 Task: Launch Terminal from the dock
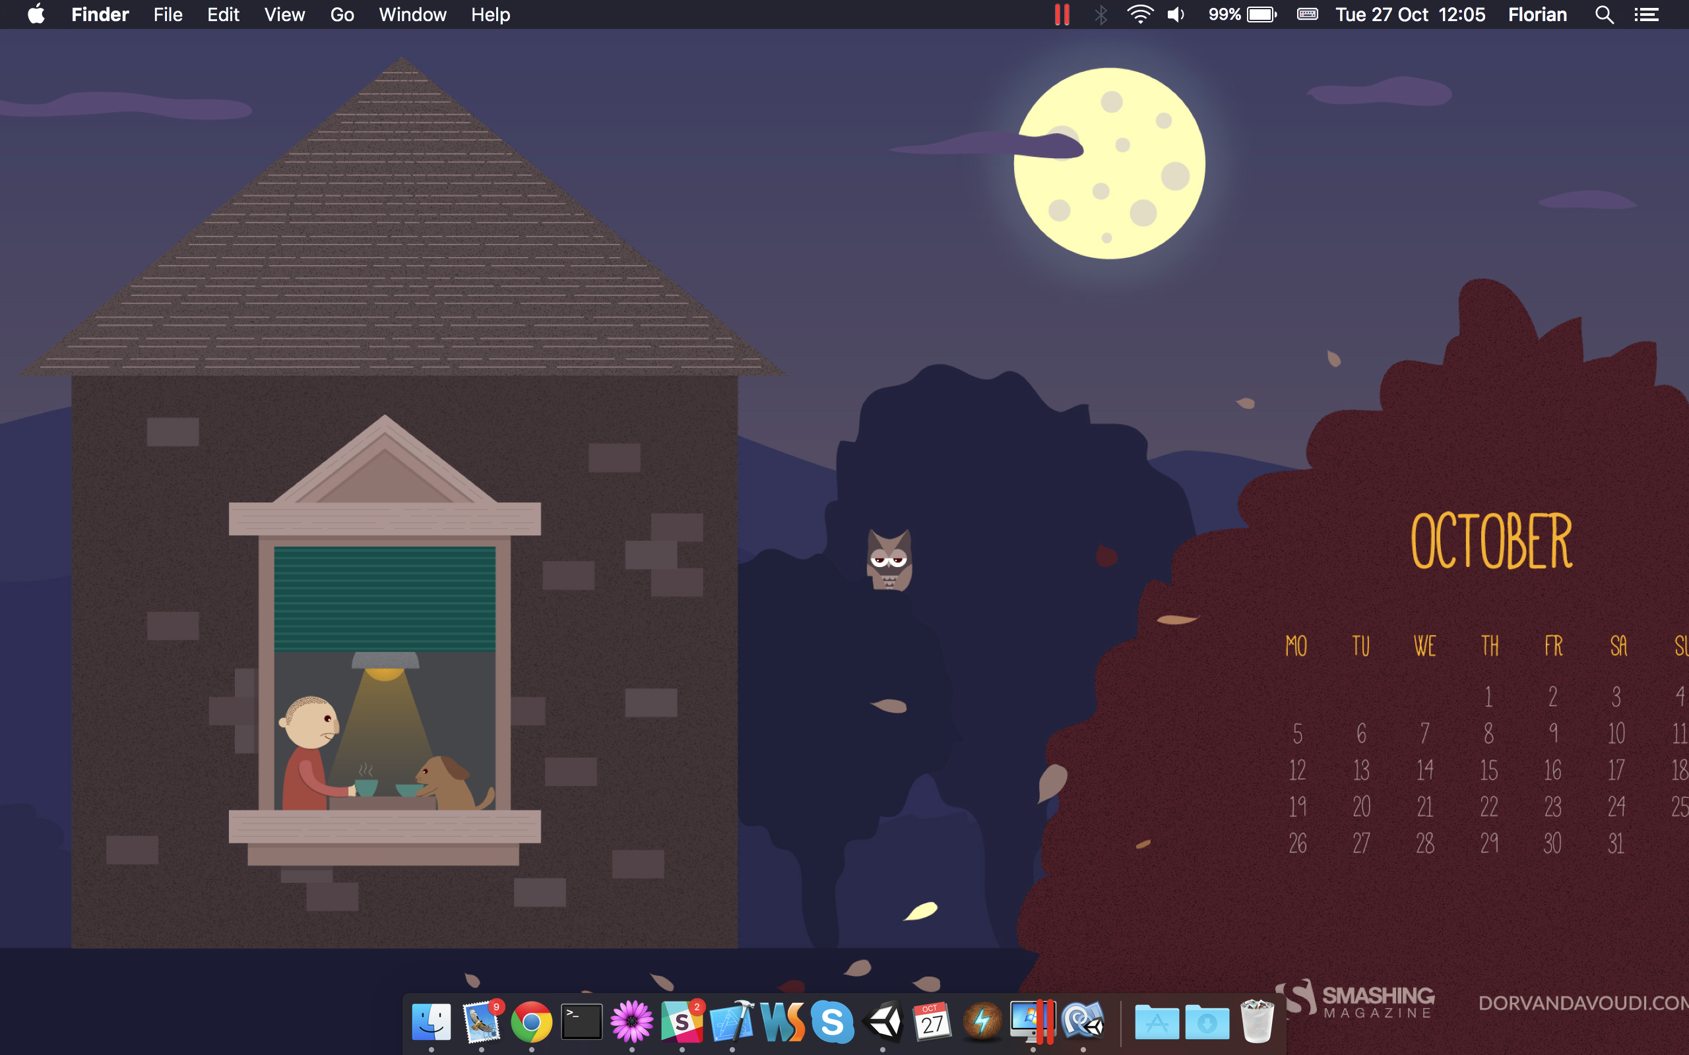point(581,1022)
